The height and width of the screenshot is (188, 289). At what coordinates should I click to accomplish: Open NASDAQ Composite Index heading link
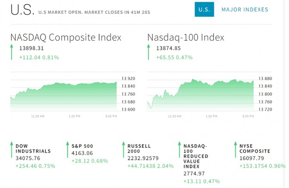66,37
